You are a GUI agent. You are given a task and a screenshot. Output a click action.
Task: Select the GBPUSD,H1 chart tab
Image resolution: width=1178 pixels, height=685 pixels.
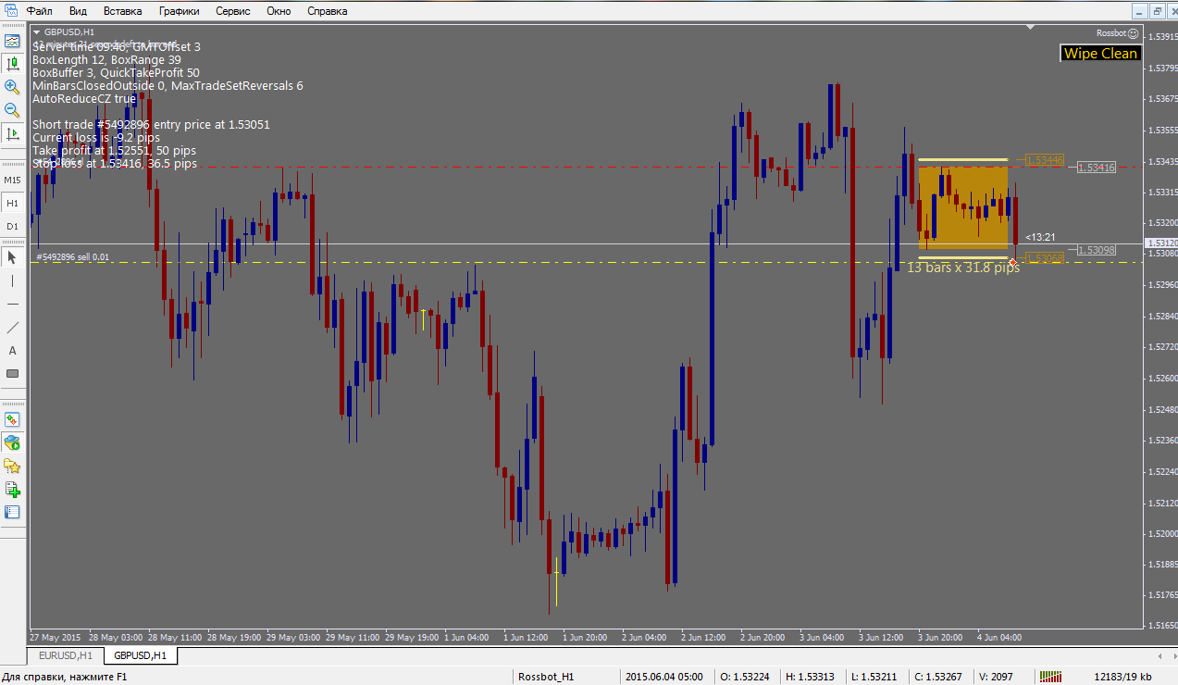point(140,655)
